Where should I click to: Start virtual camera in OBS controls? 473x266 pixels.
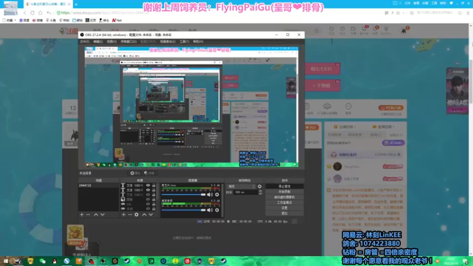click(x=284, y=197)
